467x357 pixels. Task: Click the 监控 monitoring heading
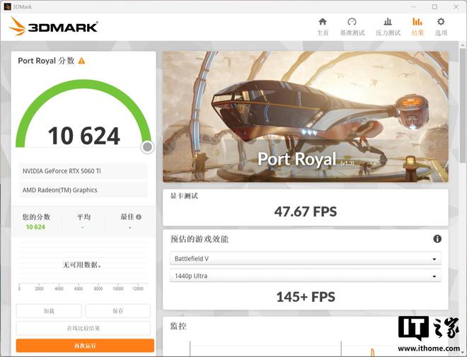click(178, 326)
